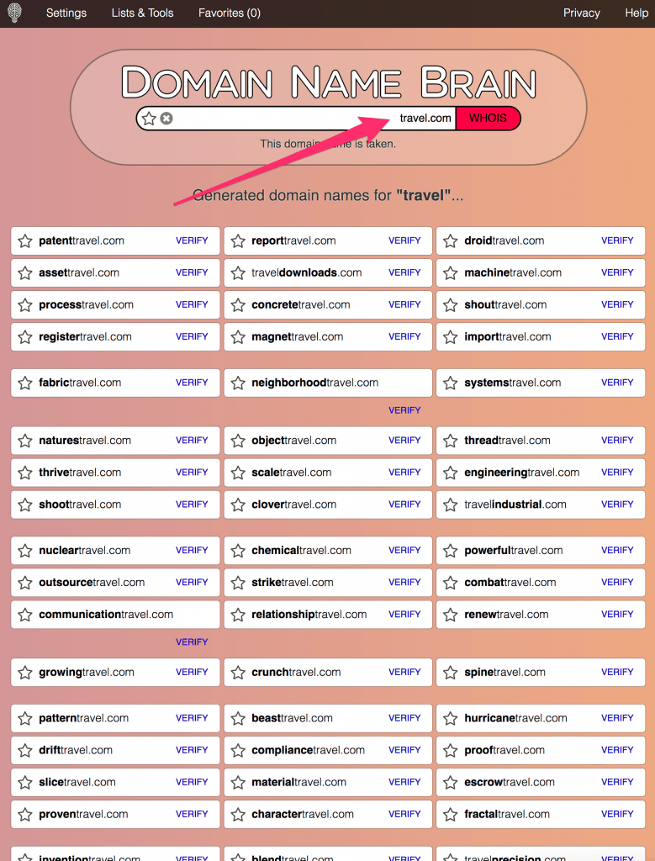655x861 pixels.
Task: Verify neighborhoodtravel.com availability
Action: coord(404,410)
